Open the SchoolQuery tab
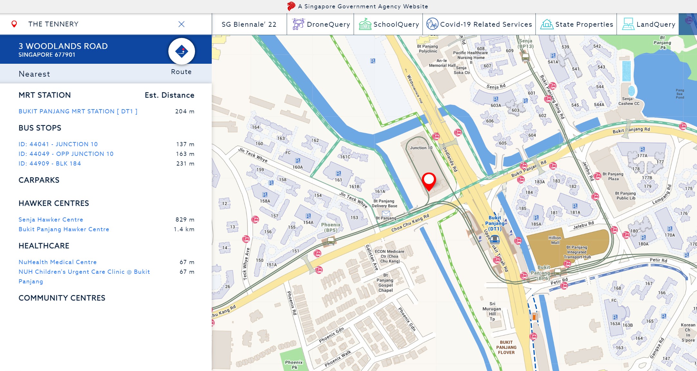This screenshot has height=371, width=697. (388, 24)
